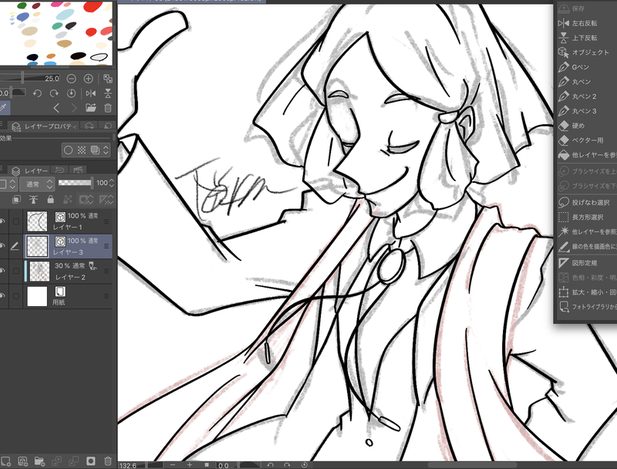Click the navigator zoom in plus icon
The width and height of the screenshot is (617, 469).
pyautogui.click(x=89, y=79)
